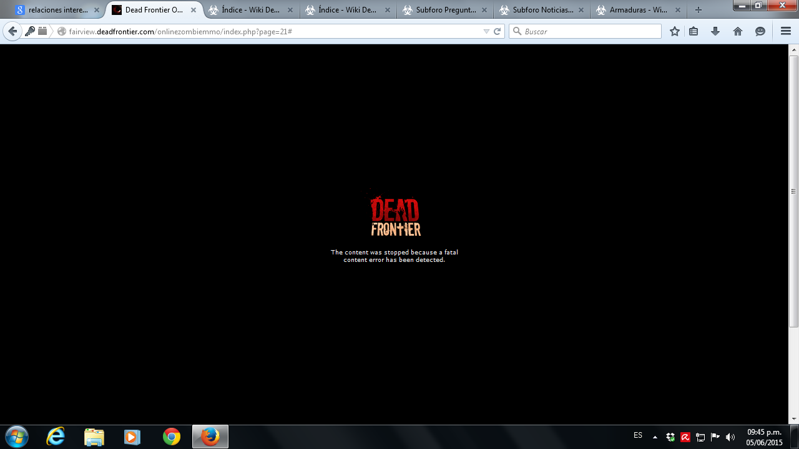Click the key icon left of the address bar

pos(30,31)
